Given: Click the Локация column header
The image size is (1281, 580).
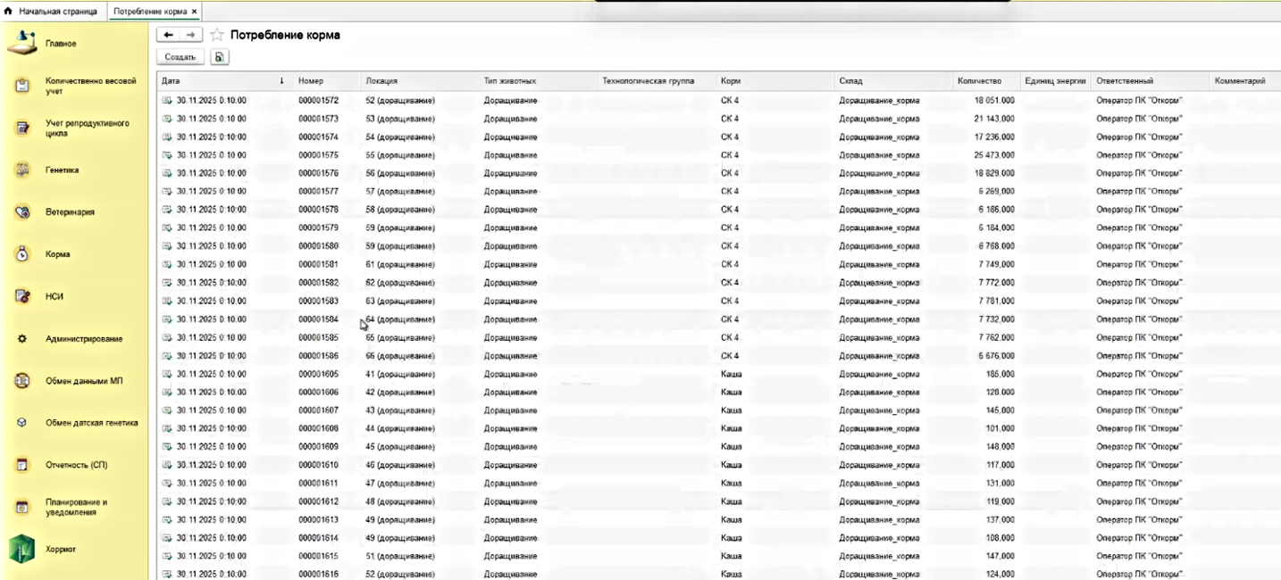Looking at the screenshot, I should tap(381, 81).
